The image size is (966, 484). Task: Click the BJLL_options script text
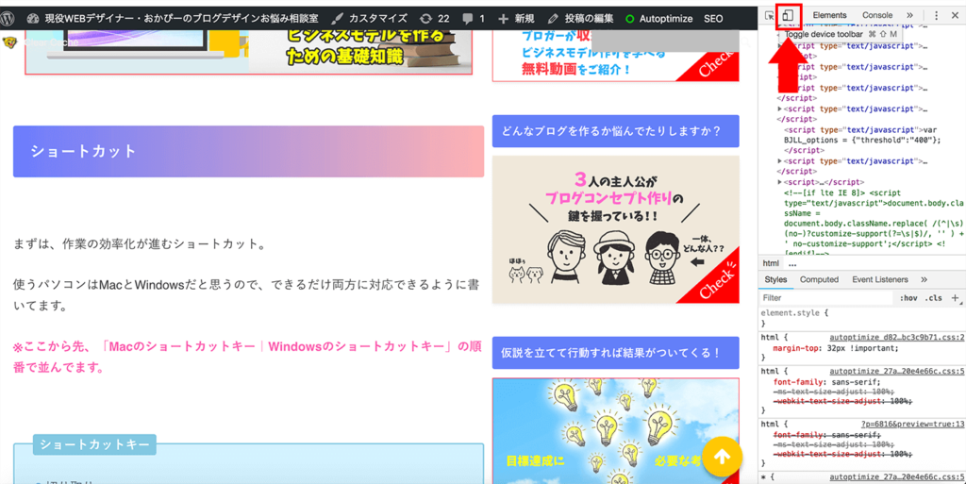862,141
